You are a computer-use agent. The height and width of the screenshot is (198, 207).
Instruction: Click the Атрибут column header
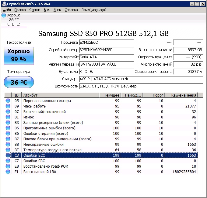[x=60, y=95]
